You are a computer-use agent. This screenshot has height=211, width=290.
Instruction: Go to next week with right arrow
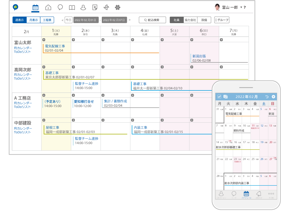[x=130, y=20]
